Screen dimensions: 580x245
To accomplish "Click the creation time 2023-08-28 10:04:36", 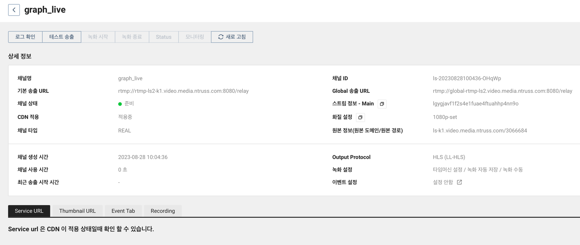I will [143, 157].
